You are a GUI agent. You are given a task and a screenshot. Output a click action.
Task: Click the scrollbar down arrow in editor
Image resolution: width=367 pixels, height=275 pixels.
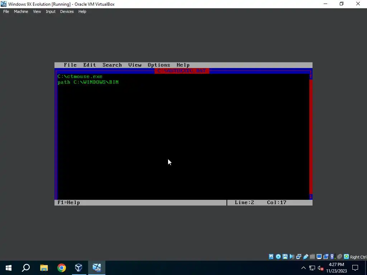point(311,197)
